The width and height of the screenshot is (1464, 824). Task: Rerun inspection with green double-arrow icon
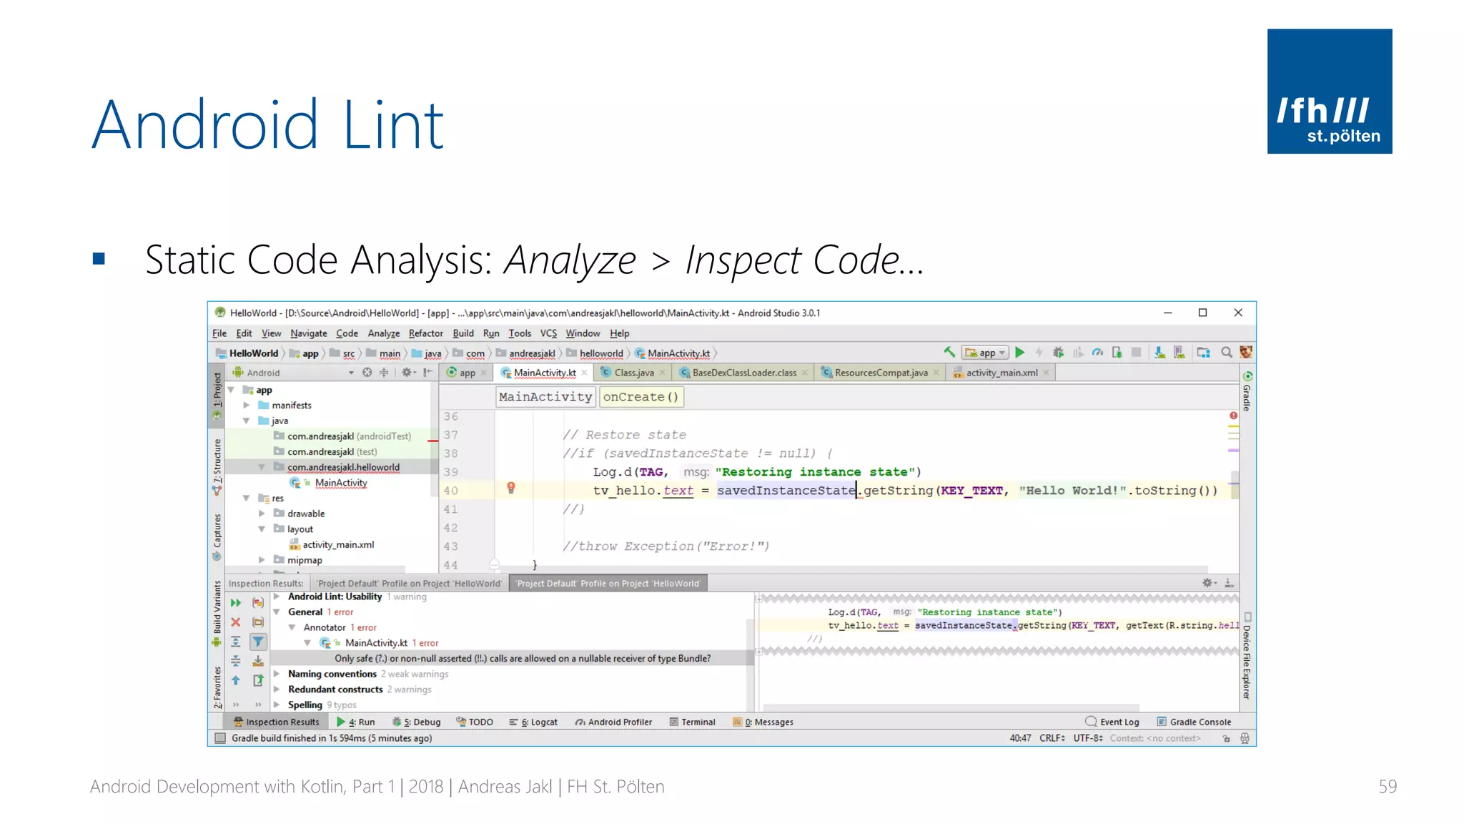pyautogui.click(x=235, y=603)
